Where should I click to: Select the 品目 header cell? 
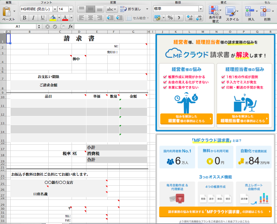[48, 97]
